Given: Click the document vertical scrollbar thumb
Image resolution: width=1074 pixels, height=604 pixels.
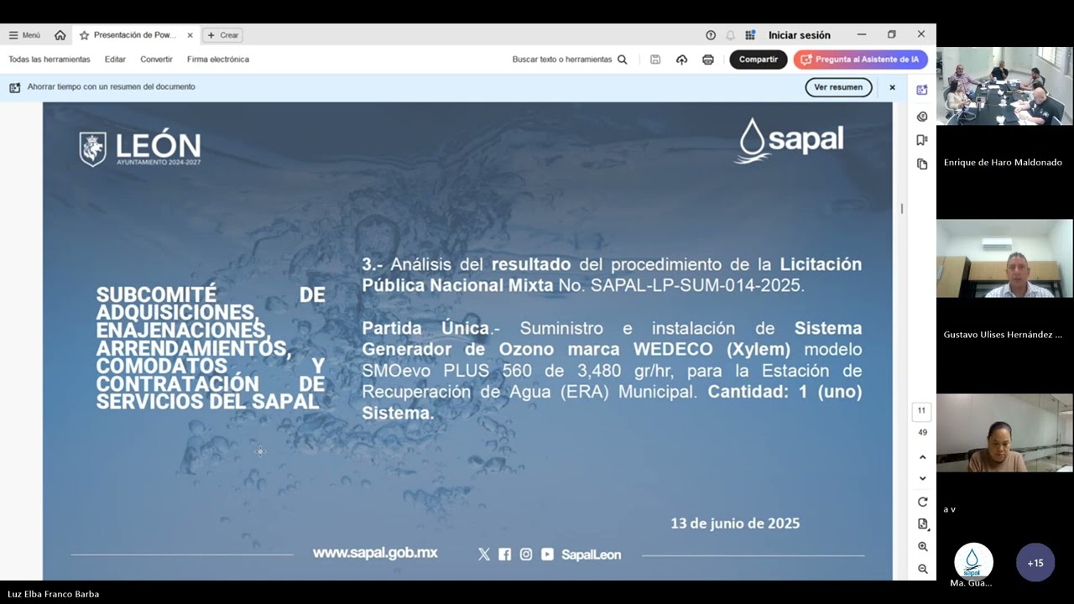Looking at the screenshot, I should (902, 208).
